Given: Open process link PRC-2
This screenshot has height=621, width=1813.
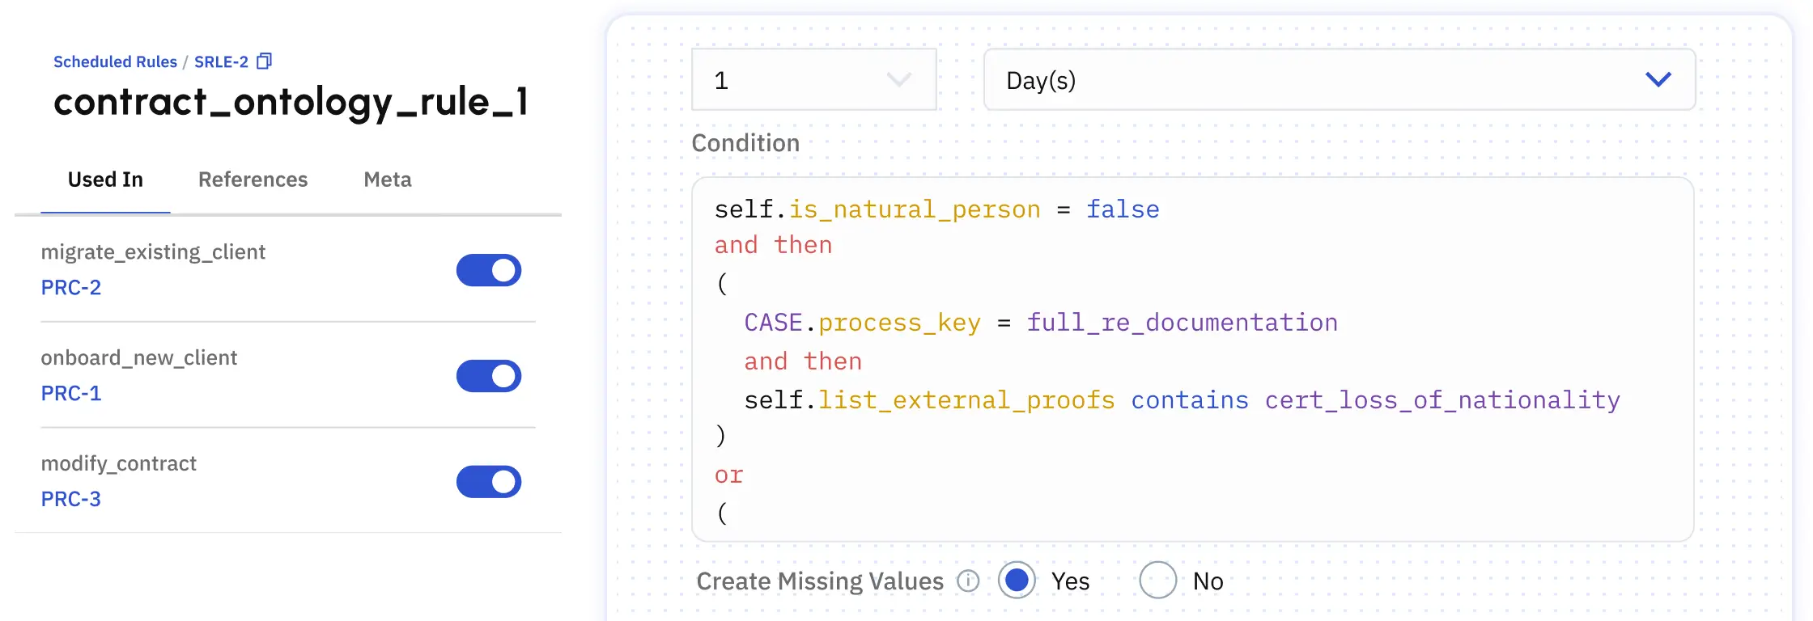Looking at the screenshot, I should [71, 288].
